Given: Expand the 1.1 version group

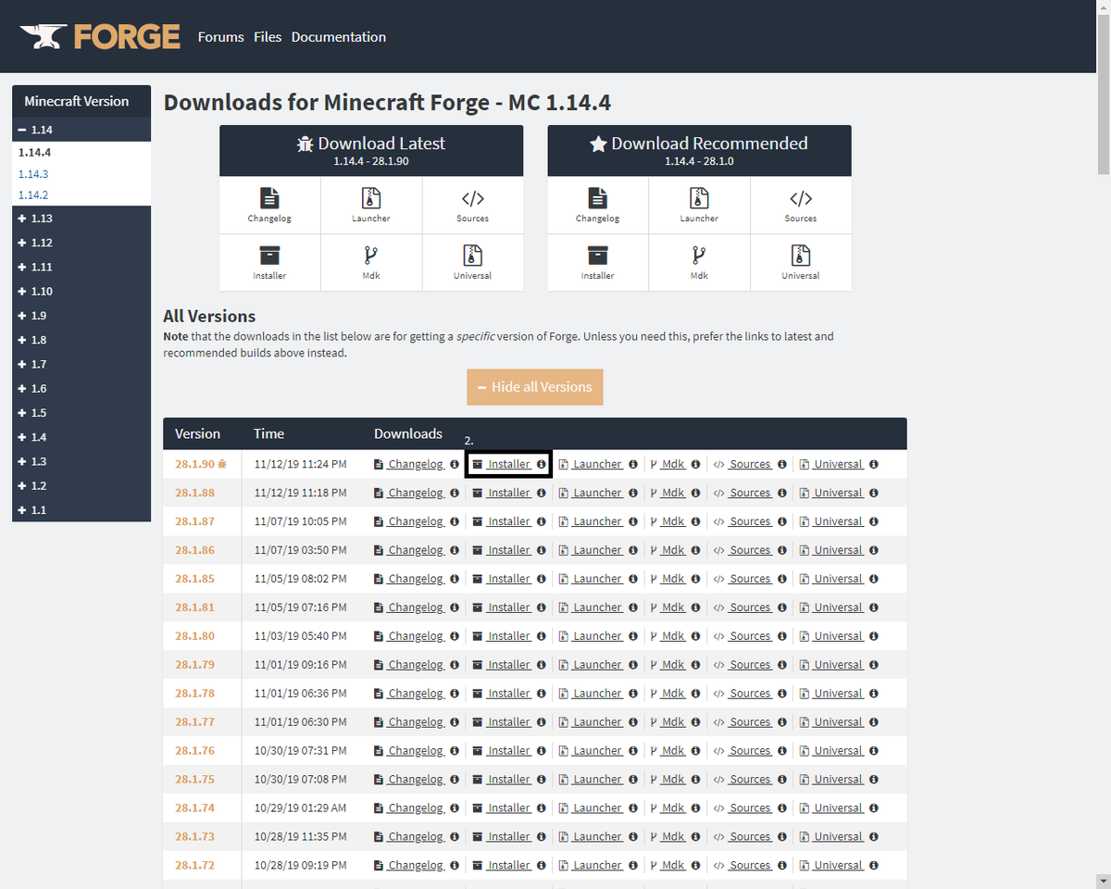Looking at the screenshot, I should point(81,509).
